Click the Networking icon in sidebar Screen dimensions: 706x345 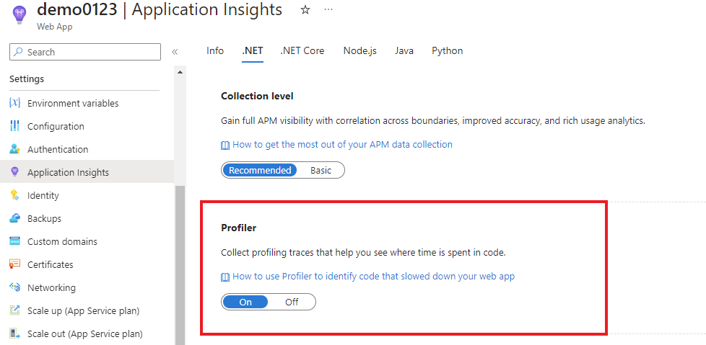(x=14, y=287)
